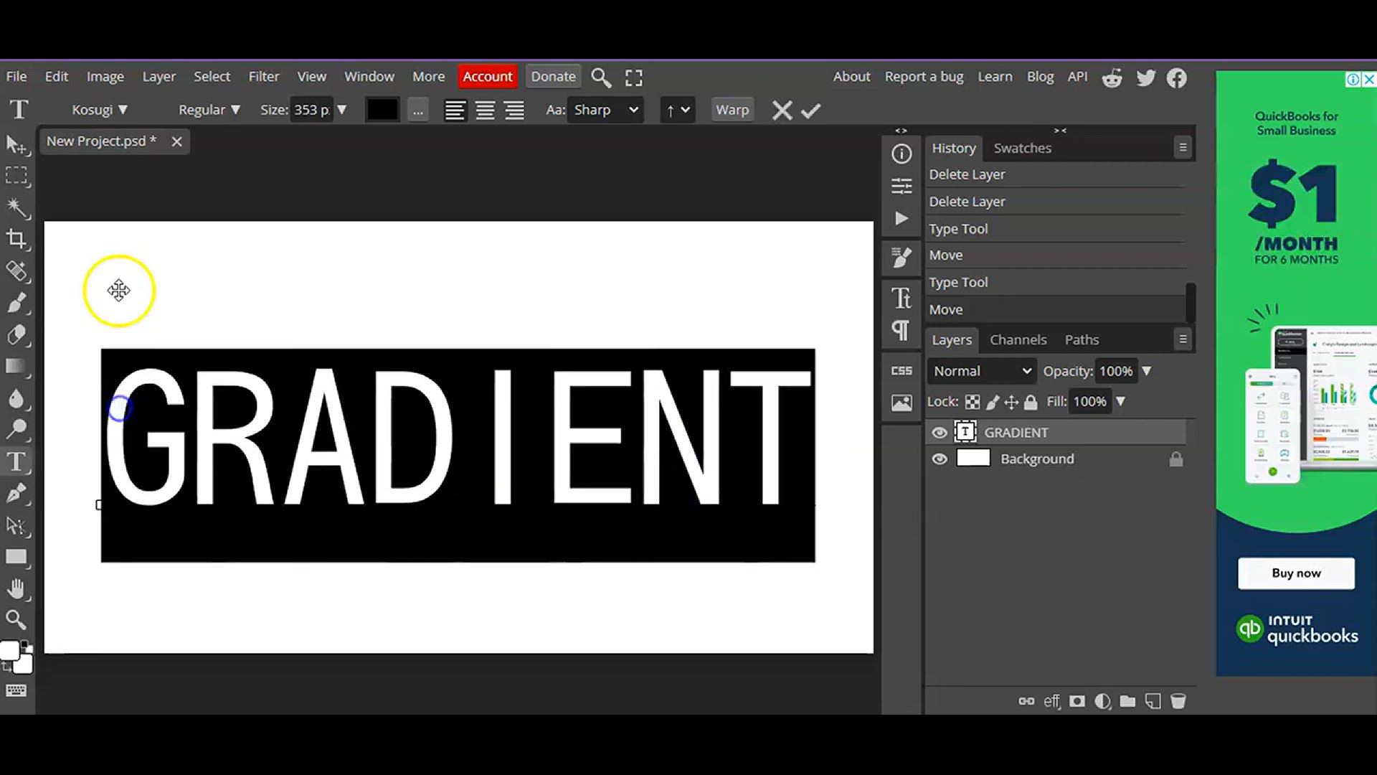
Task: Open the Kosugi font dropdown
Action: [100, 110]
